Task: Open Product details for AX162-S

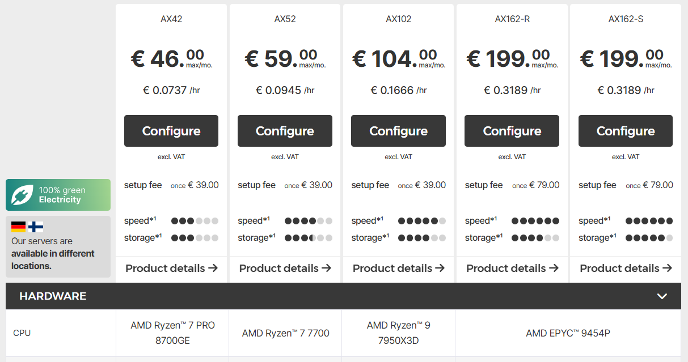Action: pos(626,268)
